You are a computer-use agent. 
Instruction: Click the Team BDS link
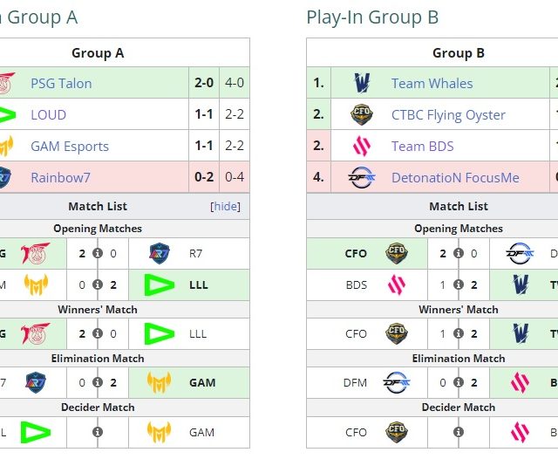coord(422,147)
